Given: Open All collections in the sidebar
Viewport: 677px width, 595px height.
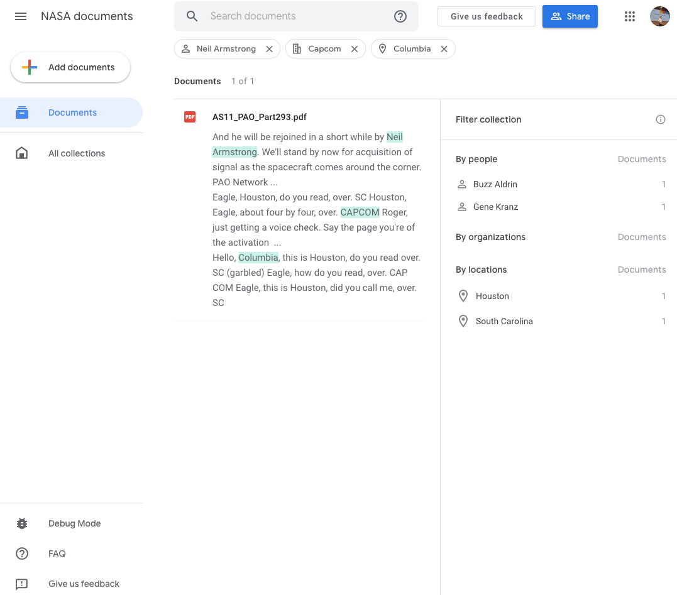Looking at the screenshot, I should [71, 153].
